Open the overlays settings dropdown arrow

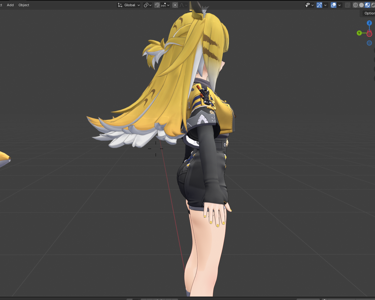(339, 5)
